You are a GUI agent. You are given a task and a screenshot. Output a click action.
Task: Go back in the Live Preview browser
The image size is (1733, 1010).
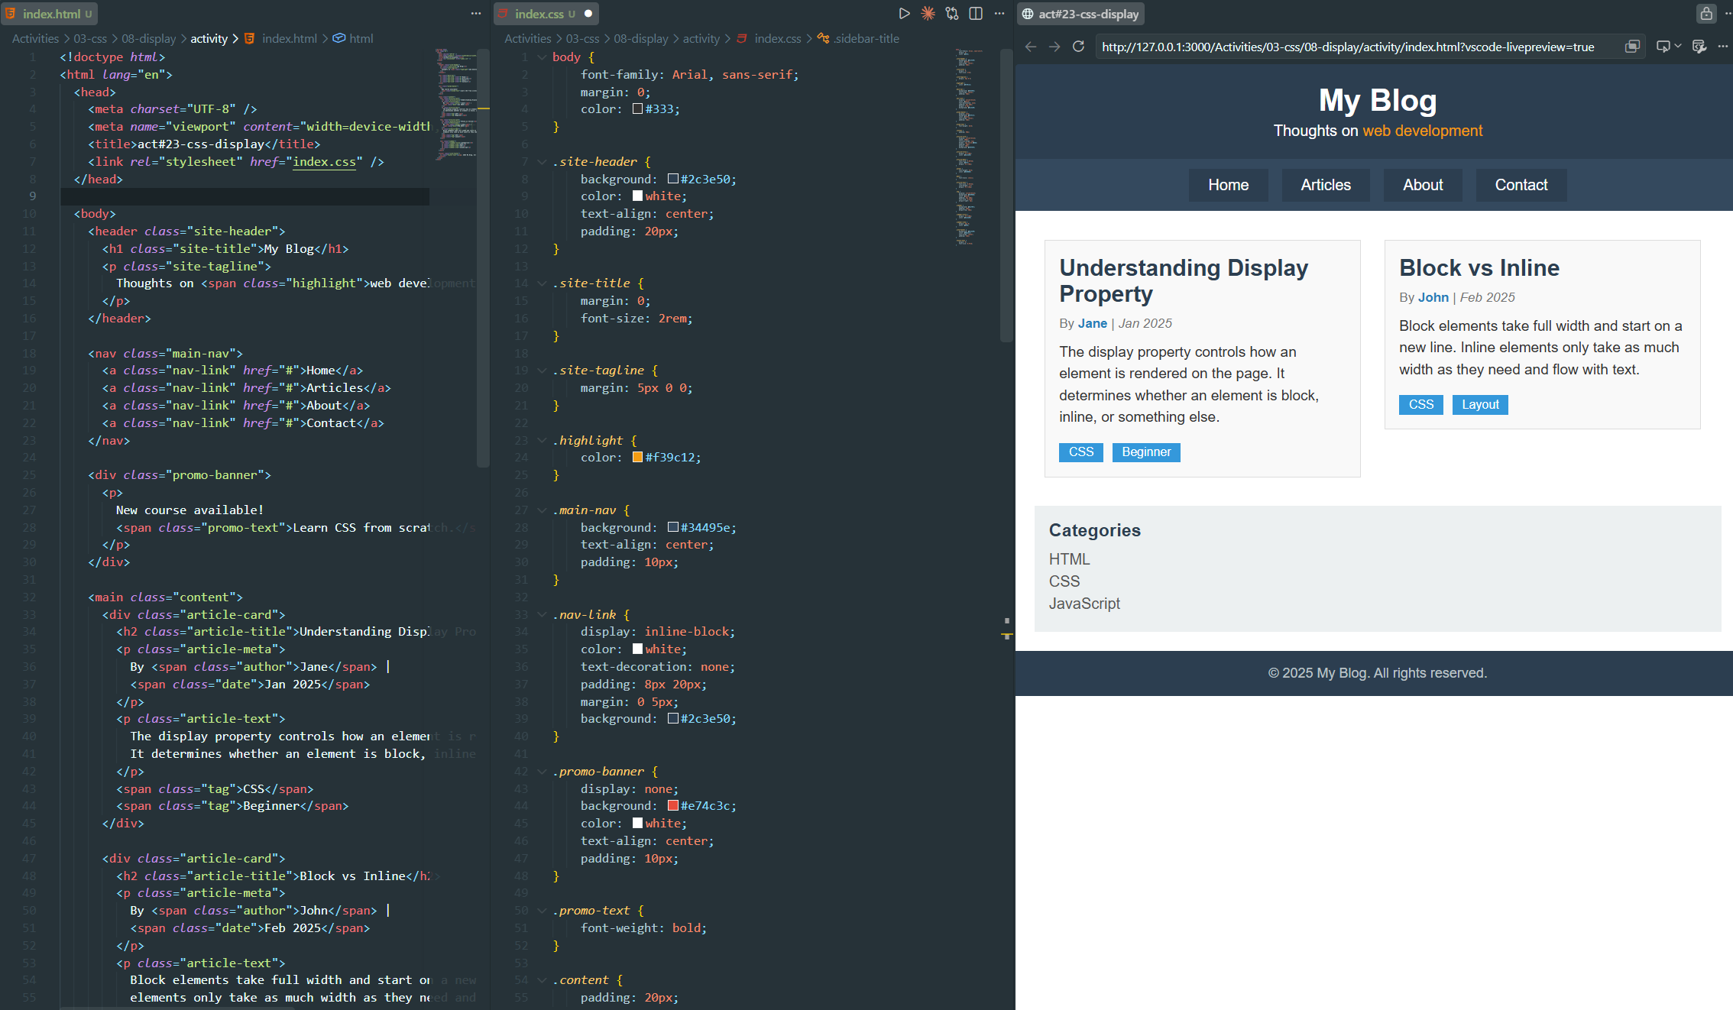(1031, 47)
